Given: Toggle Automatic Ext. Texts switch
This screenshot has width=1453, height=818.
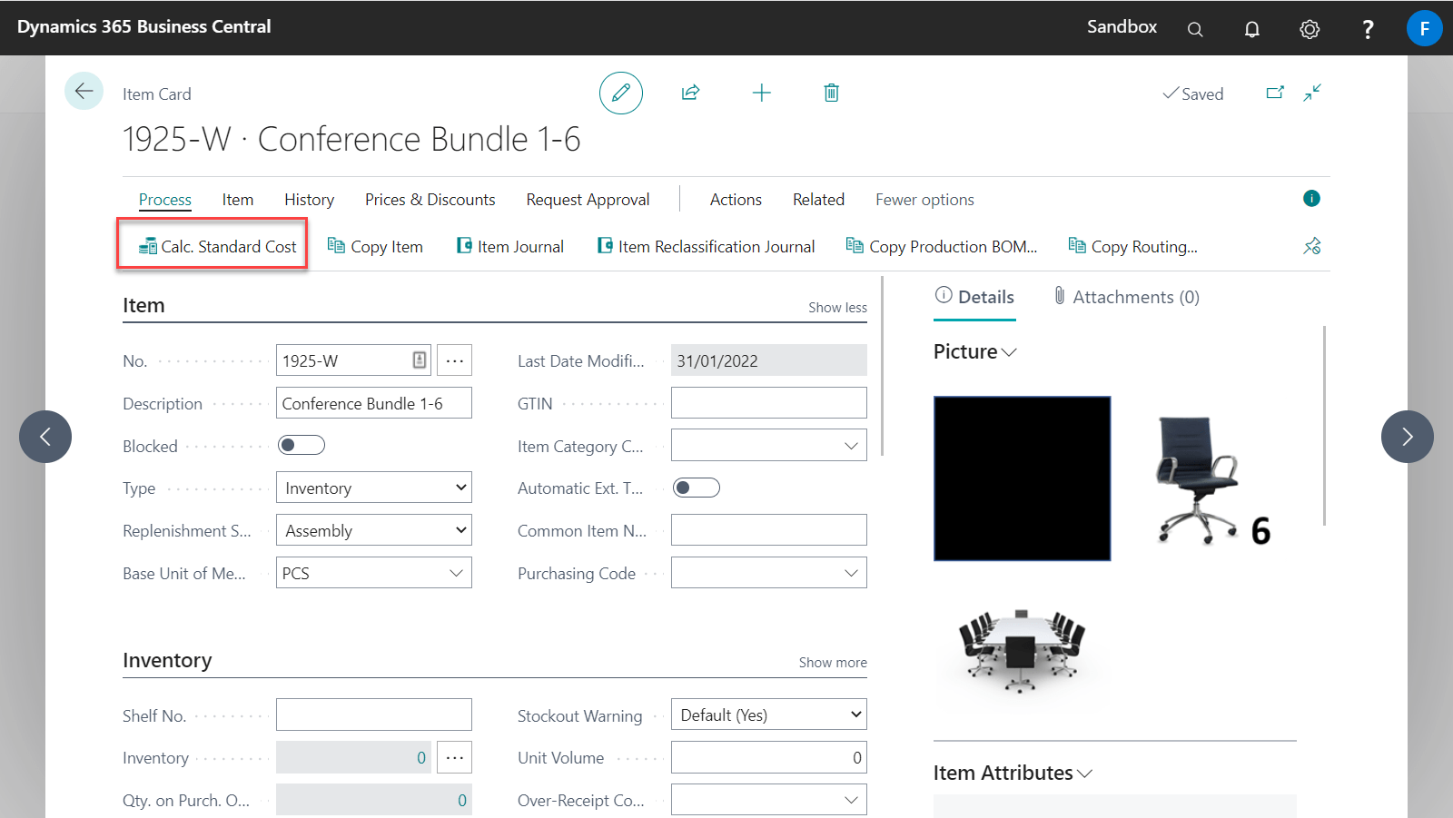Looking at the screenshot, I should point(697,488).
